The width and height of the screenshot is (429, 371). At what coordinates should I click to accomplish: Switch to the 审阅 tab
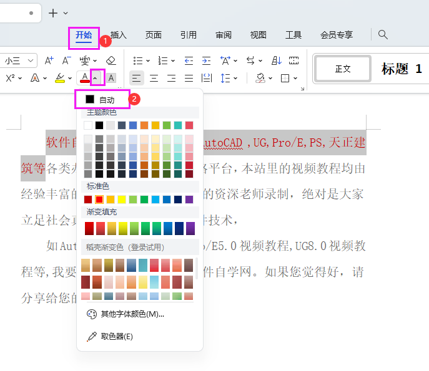click(224, 35)
